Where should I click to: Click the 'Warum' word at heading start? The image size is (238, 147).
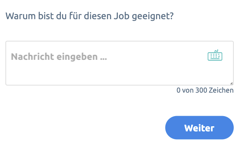pyautogui.click(x=21, y=16)
